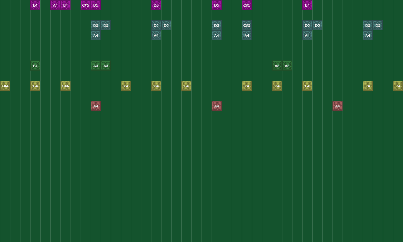Select the teal C#5 note block
The height and width of the screenshot is (242, 403).
point(247,25)
